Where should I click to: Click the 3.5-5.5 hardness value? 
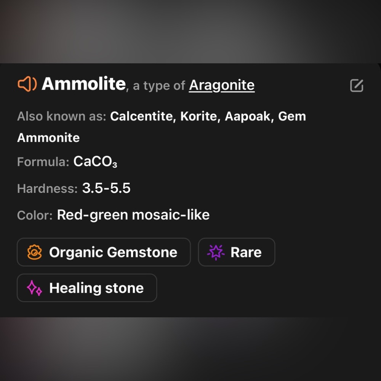tap(106, 188)
